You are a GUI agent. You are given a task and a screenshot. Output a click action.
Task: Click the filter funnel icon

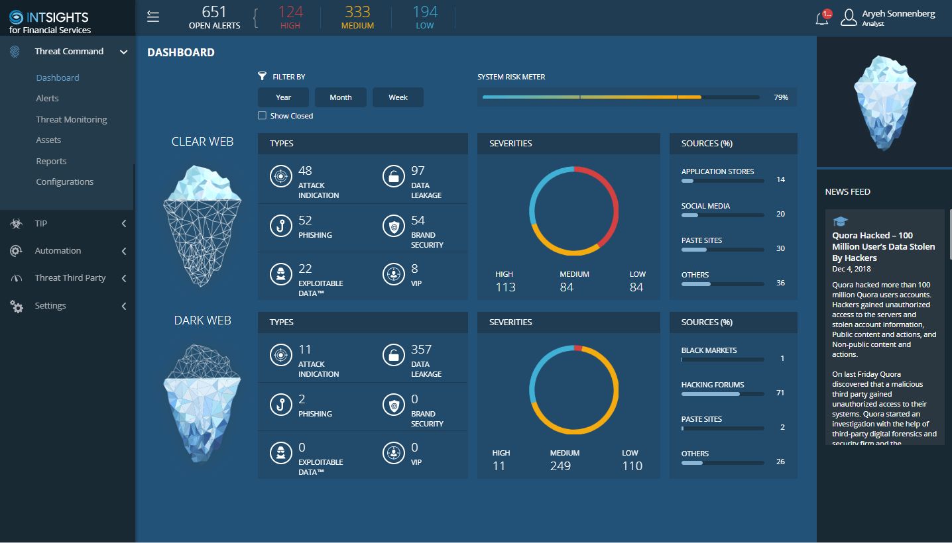(x=262, y=77)
